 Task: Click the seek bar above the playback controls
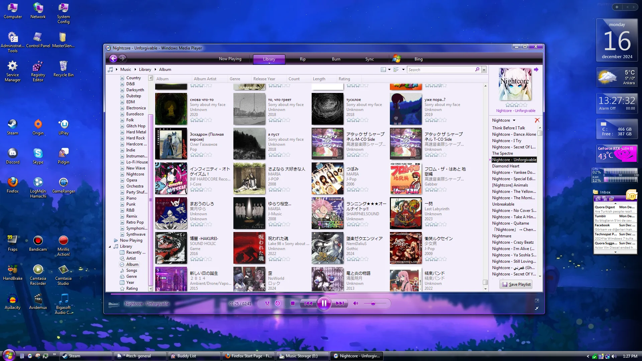tap(324, 294)
